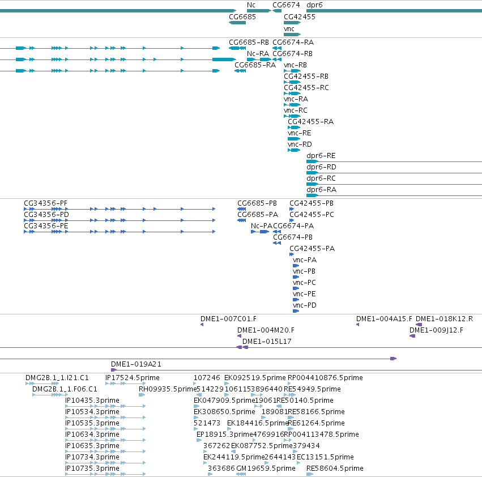
Task: Select the dpr6-RE transcript label
Action: point(321,156)
